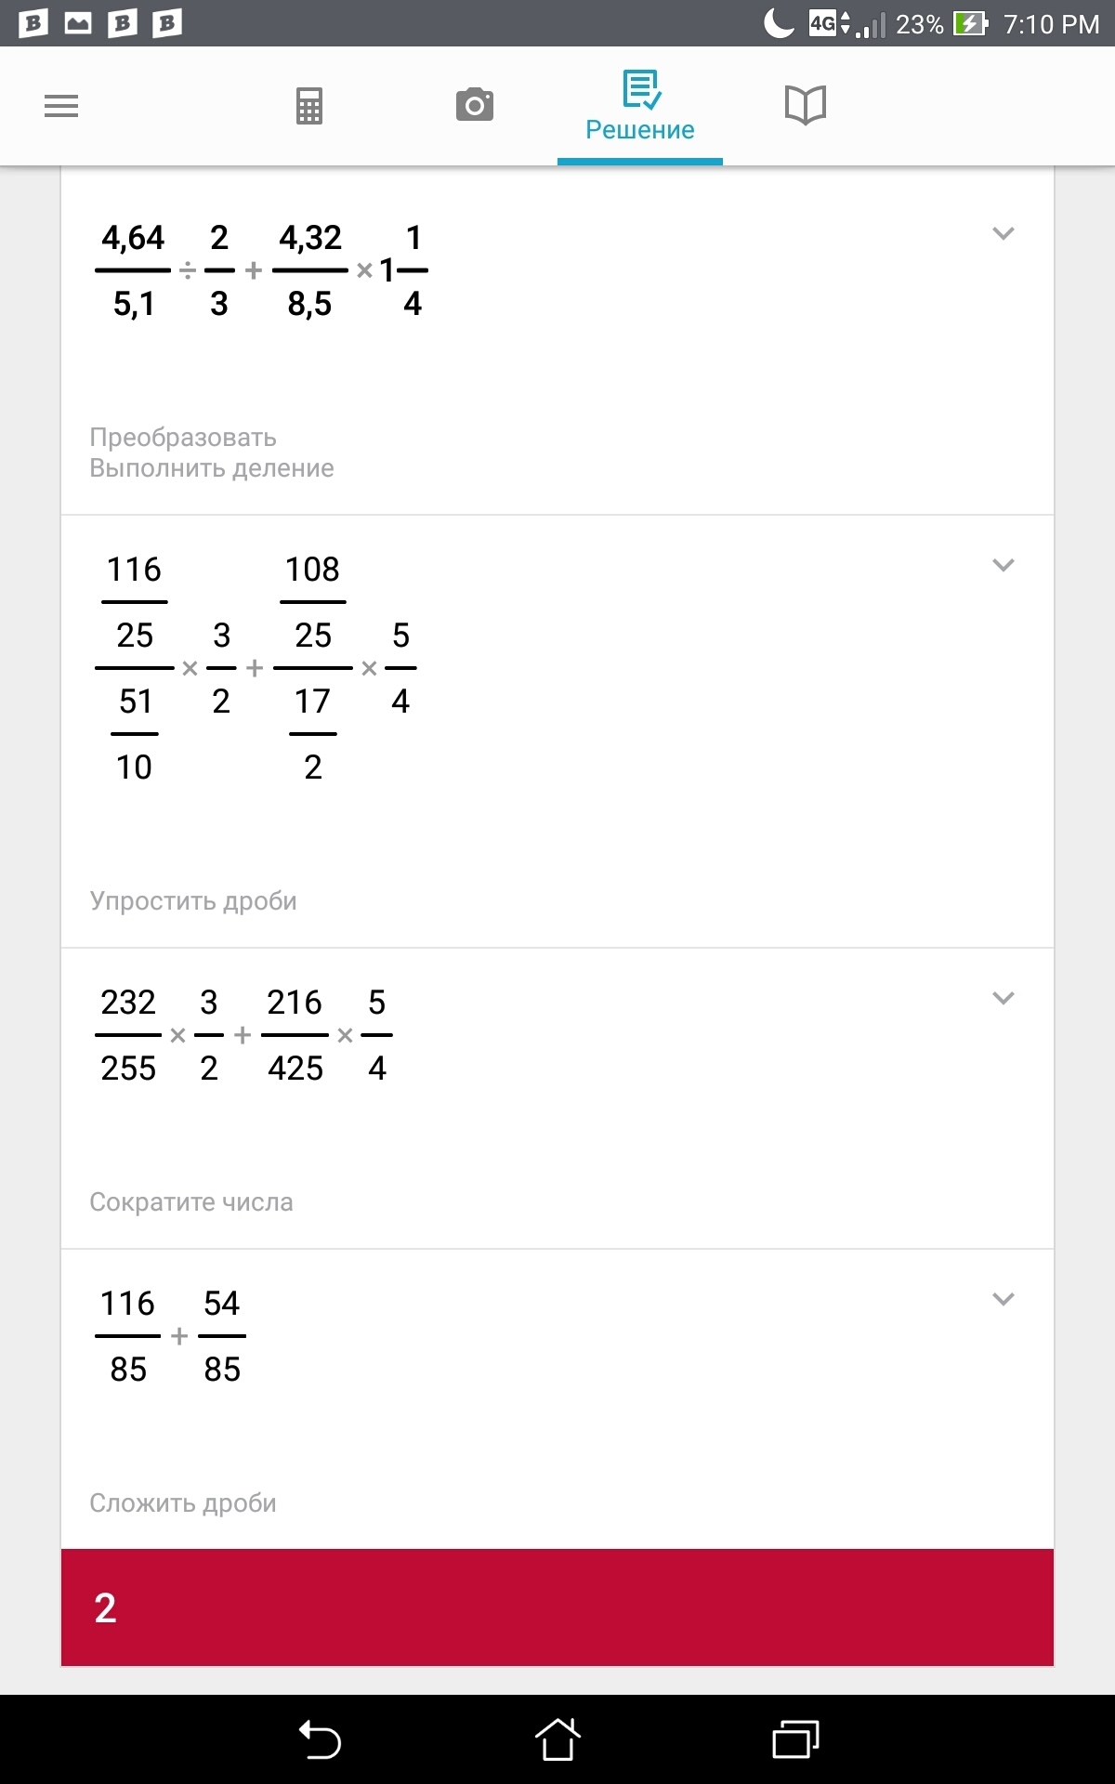The image size is (1115, 1784).
Task: Open the camera scanner
Action: pyautogui.click(x=475, y=105)
